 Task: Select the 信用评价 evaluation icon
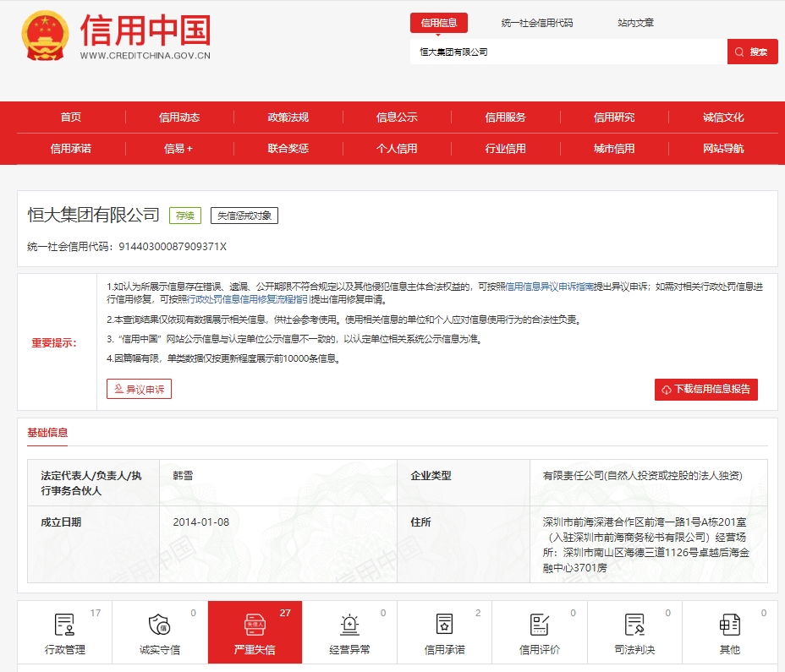coord(539,626)
